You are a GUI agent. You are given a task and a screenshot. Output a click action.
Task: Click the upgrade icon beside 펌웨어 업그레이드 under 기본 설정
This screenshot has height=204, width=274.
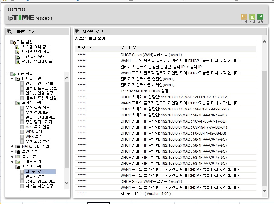click(x=17, y=62)
